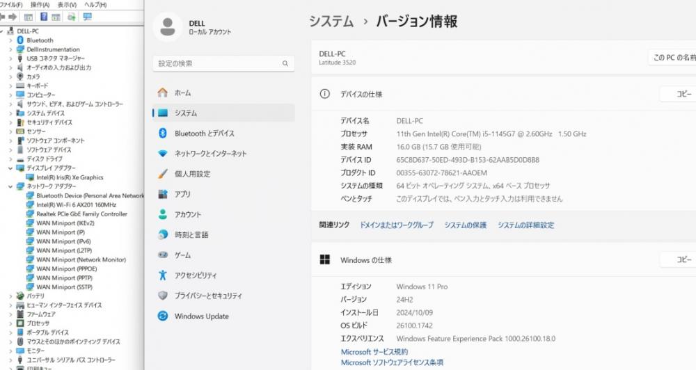
Task: Open アカウント settings page
Action: [223, 214]
